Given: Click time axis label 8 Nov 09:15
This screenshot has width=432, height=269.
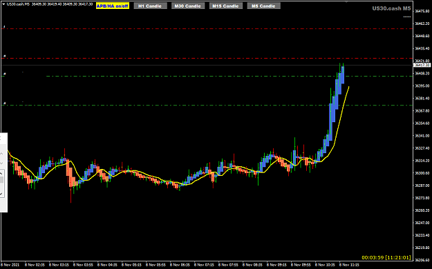Looking at the screenshot, I should pos(276,265).
